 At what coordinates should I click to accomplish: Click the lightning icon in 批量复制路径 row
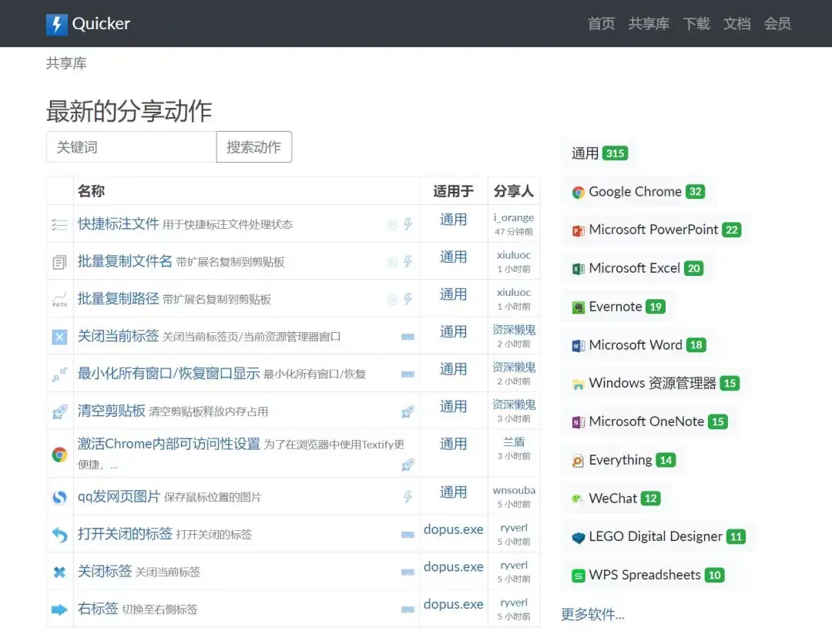(x=408, y=300)
